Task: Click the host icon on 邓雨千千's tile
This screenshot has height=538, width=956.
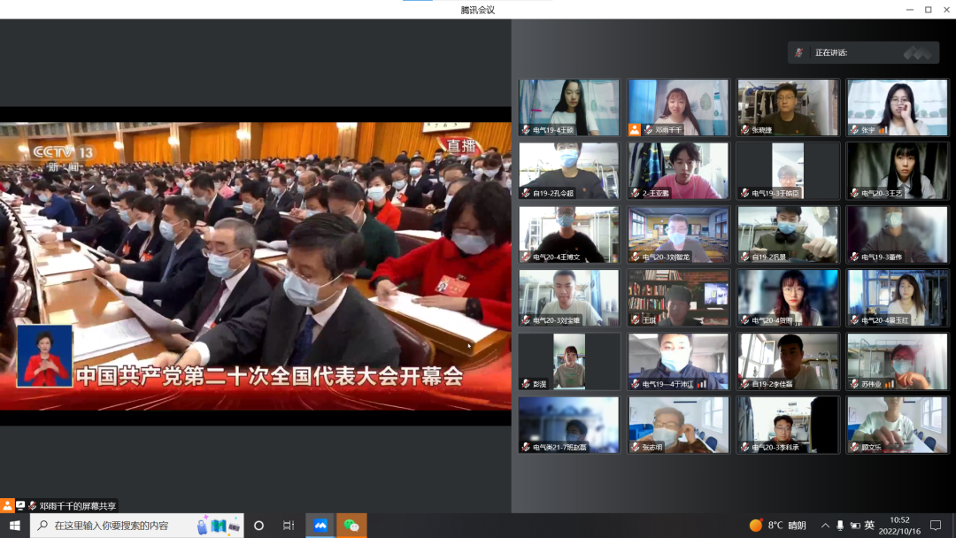Action: coord(635,129)
